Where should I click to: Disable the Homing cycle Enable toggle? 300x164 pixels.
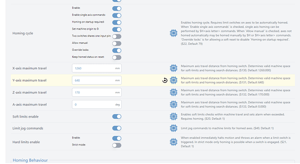[117, 8]
